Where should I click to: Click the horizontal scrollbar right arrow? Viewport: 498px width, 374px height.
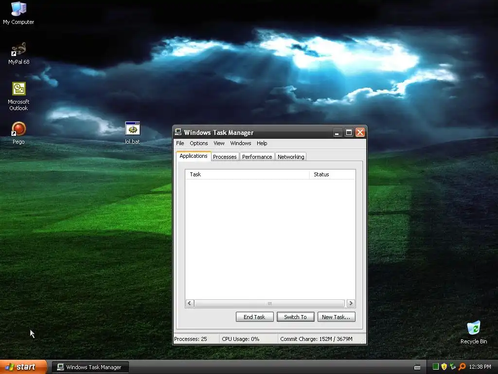coord(351,303)
